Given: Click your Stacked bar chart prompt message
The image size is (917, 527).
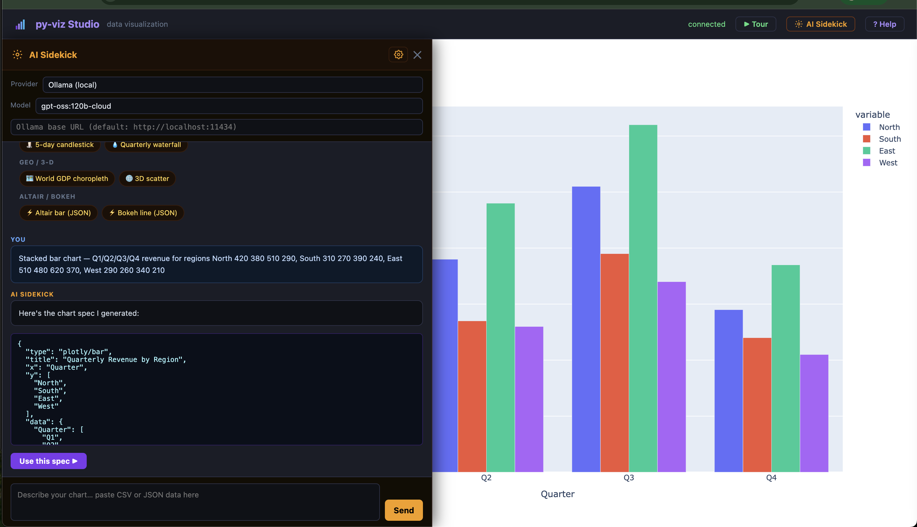Looking at the screenshot, I should 217,264.
